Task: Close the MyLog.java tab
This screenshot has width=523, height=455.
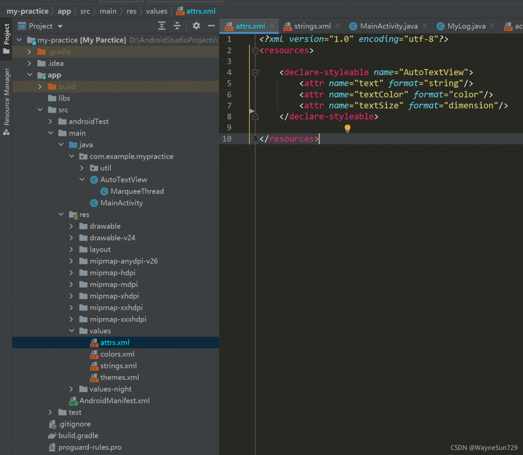Action: (492, 26)
